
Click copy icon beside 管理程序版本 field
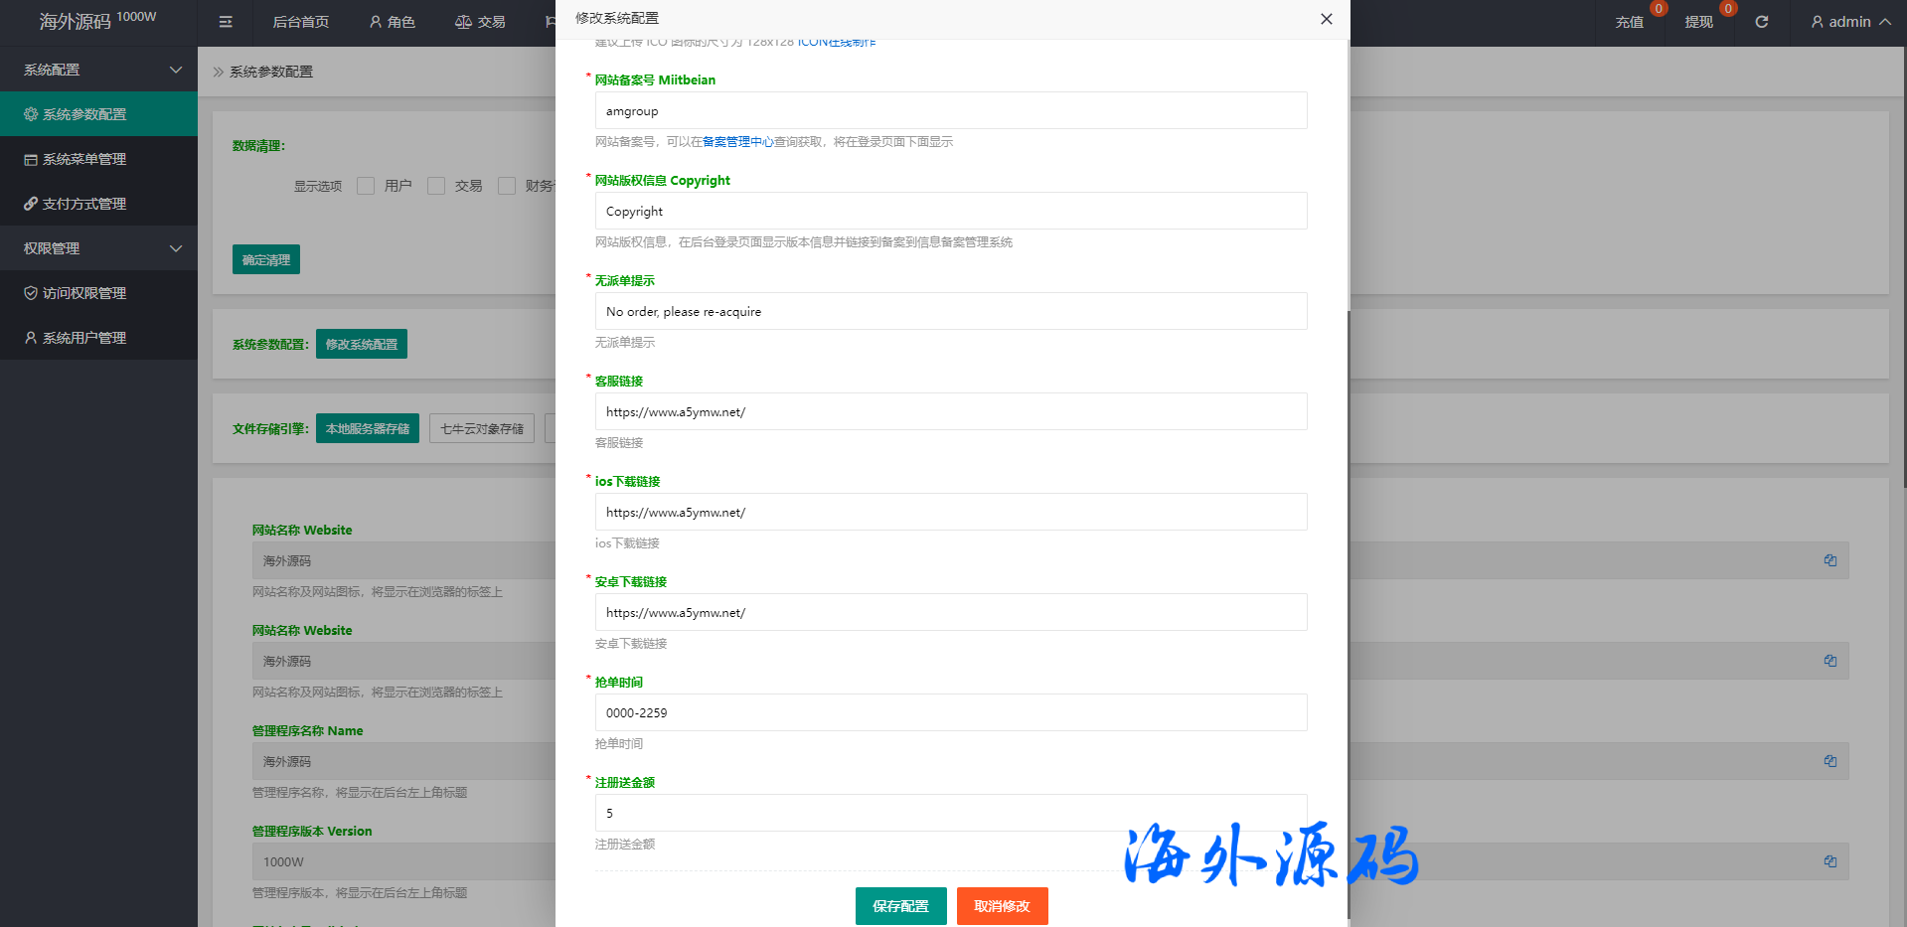pos(1829,861)
